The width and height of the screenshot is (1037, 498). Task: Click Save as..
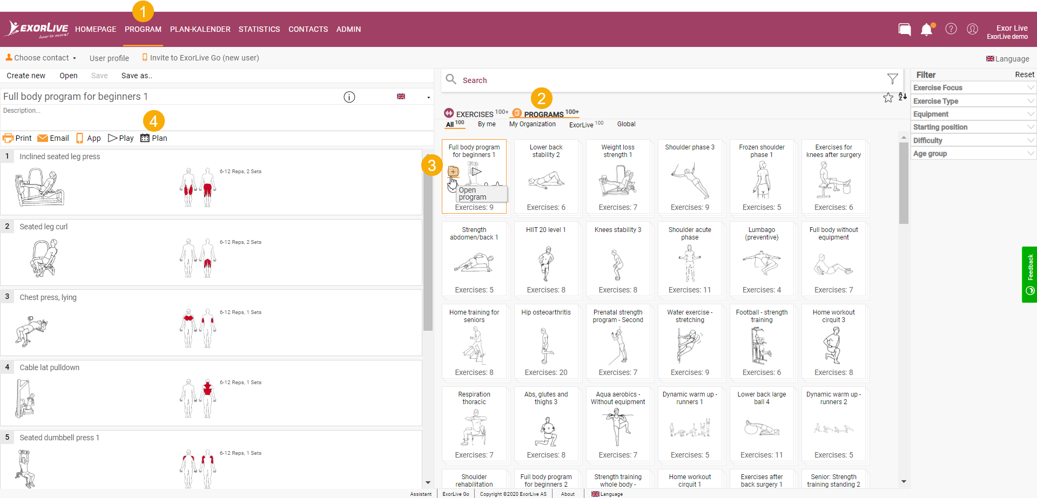[x=137, y=76]
